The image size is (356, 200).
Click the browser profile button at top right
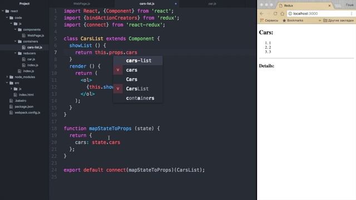(350, 5)
